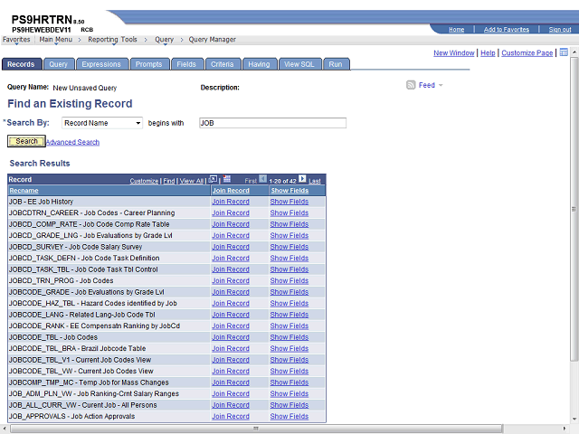Image resolution: width=579 pixels, height=434 pixels.
Task: Show Fields for JOBCD_TASK_TBL row
Action: pos(289,269)
